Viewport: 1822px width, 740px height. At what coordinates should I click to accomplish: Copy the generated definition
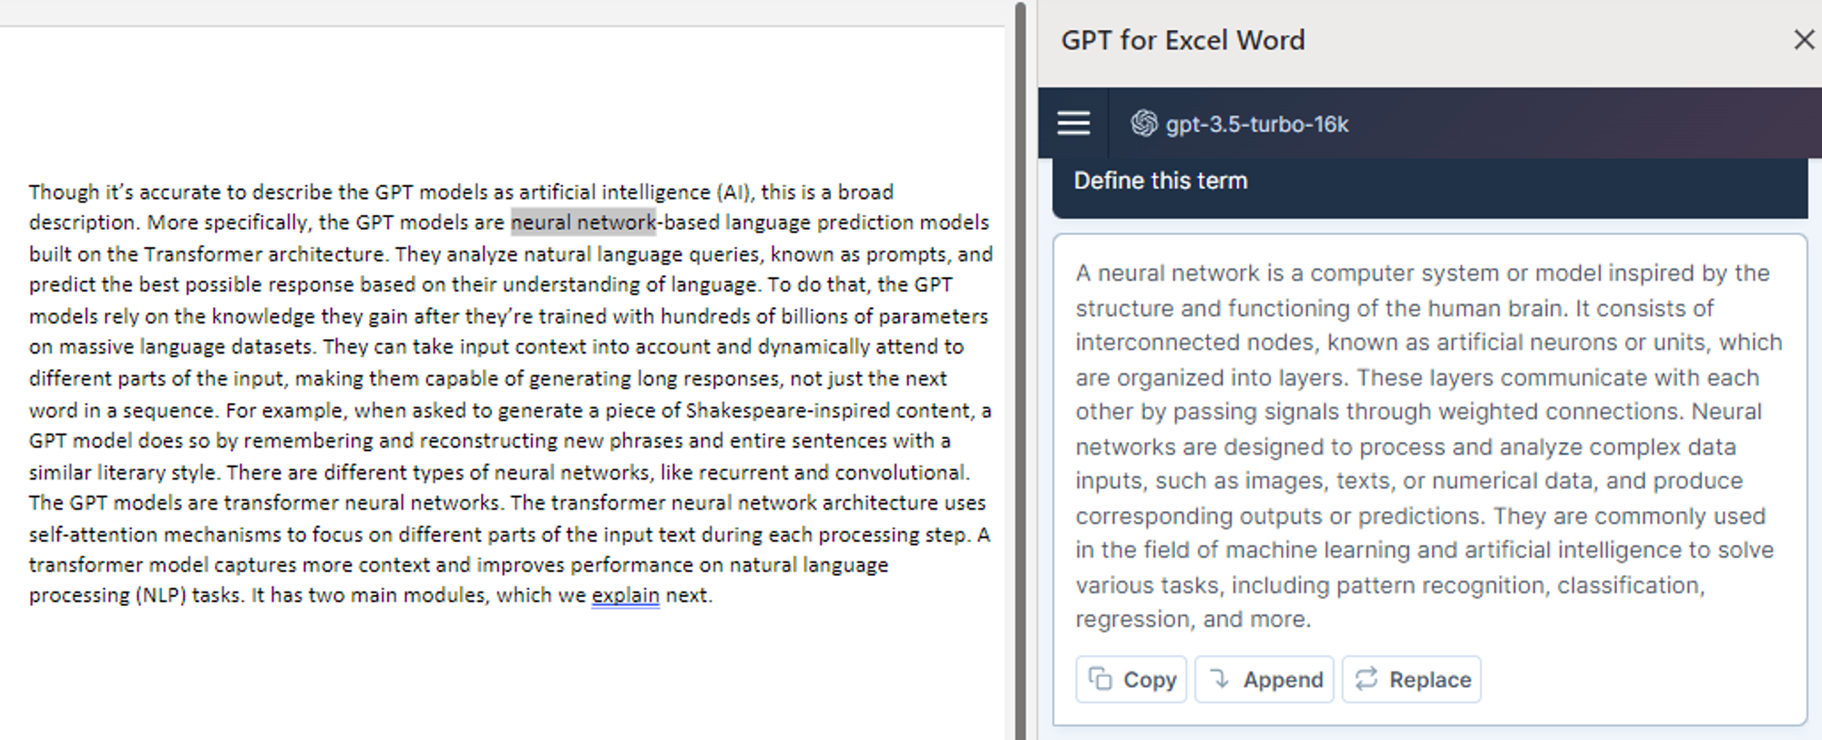1131,679
